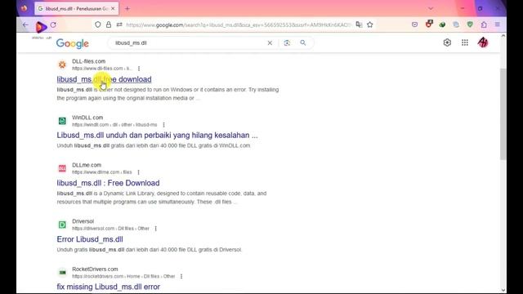Open more options for the DLL-files.com result
This screenshot has height=294, width=523.
(x=139, y=69)
